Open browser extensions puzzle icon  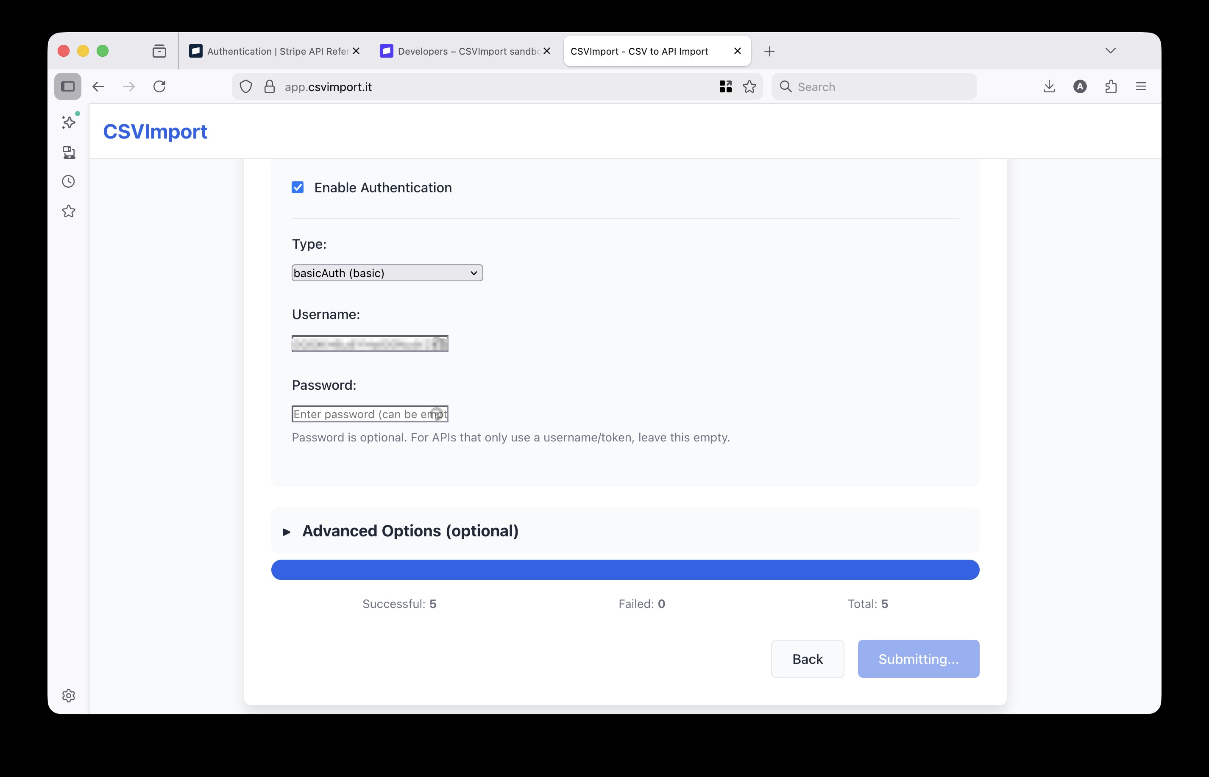pyautogui.click(x=1111, y=86)
